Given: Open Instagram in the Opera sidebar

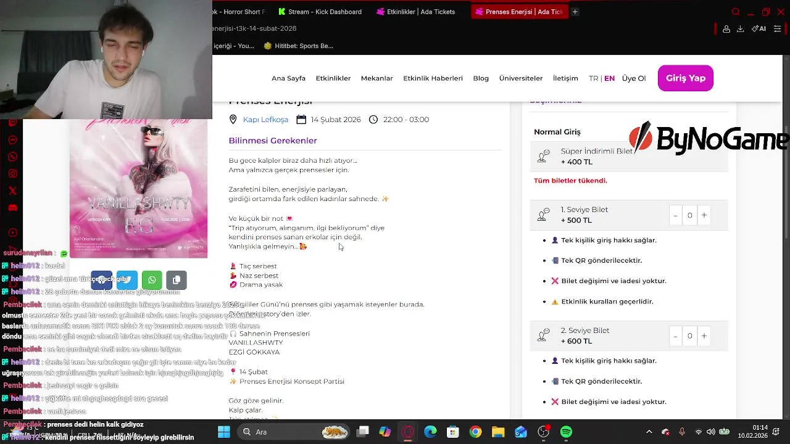Looking at the screenshot, I should tap(12, 173).
